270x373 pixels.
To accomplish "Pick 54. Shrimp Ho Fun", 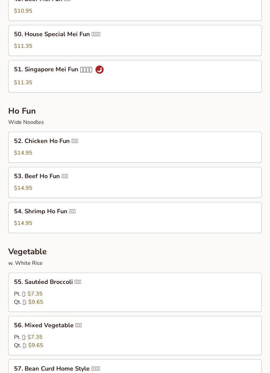I will pos(135,218).
